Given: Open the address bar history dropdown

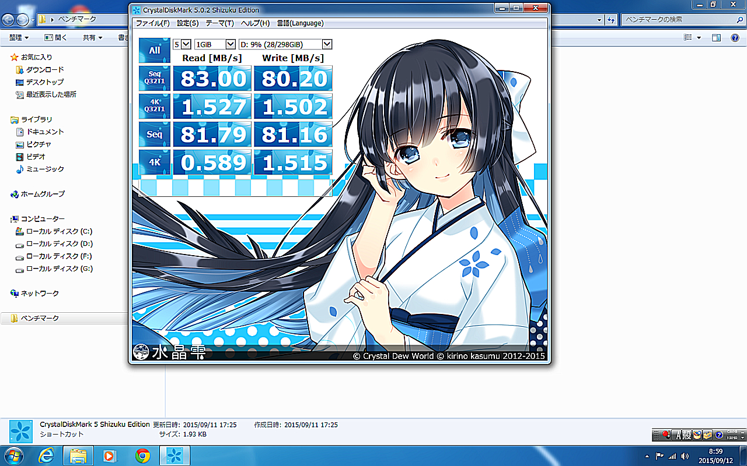Looking at the screenshot, I should tap(600, 19).
